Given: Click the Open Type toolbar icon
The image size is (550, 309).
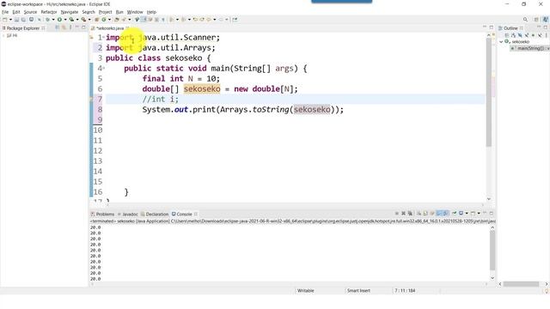Looking at the screenshot, I should pos(117,20).
